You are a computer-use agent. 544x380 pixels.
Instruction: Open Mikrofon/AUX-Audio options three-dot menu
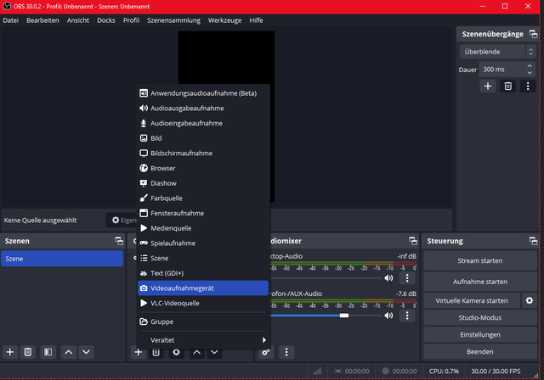point(407,316)
